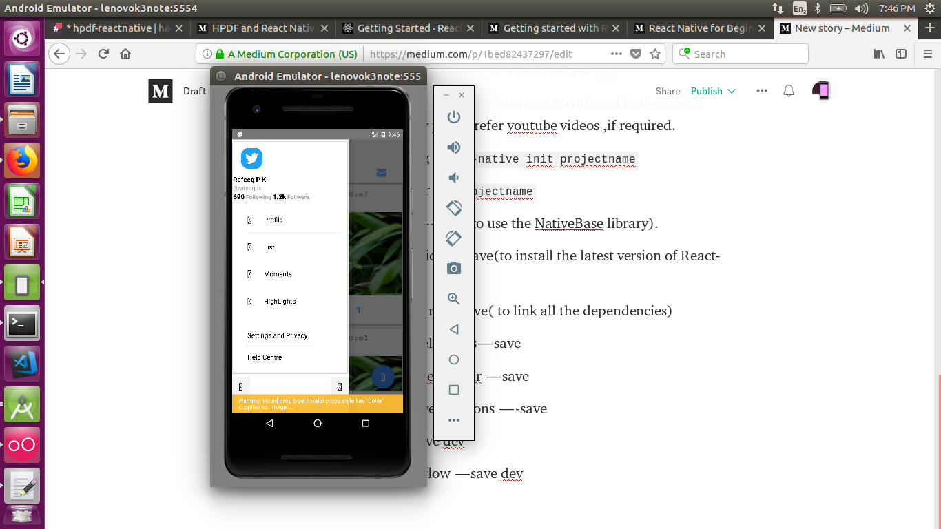The height and width of the screenshot is (529, 941).
Task: Enter zoom mode in emulator toolbar
Action: pyautogui.click(x=454, y=298)
